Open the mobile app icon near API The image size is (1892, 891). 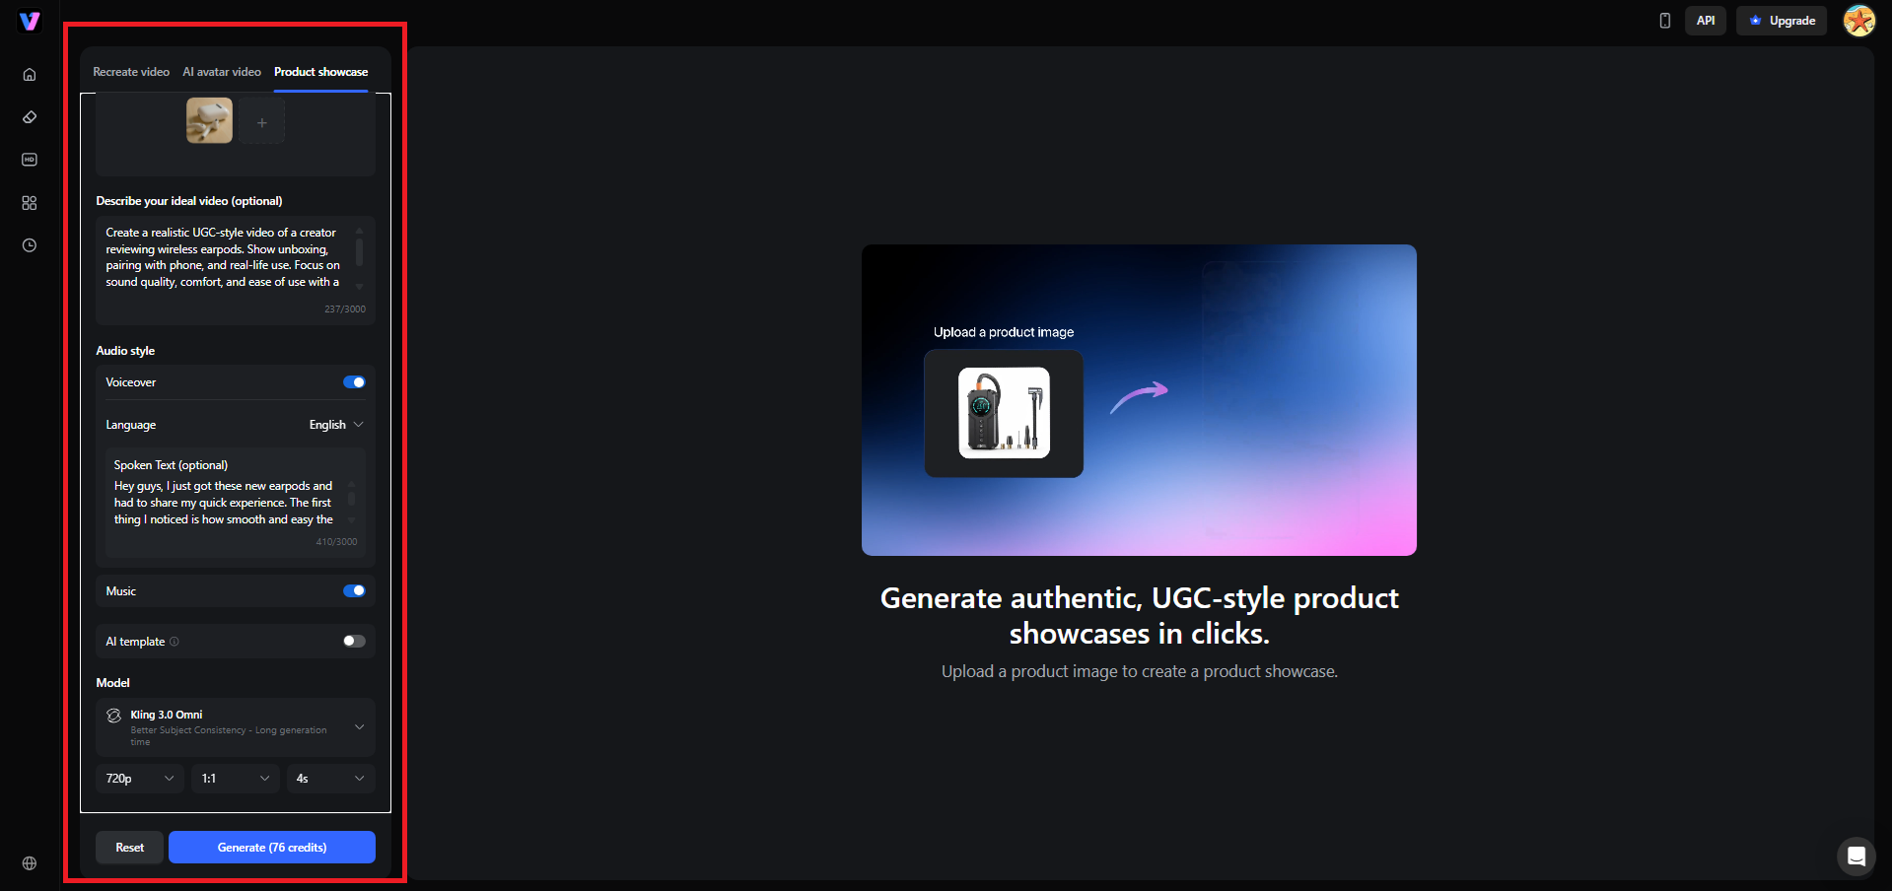pyautogui.click(x=1664, y=20)
